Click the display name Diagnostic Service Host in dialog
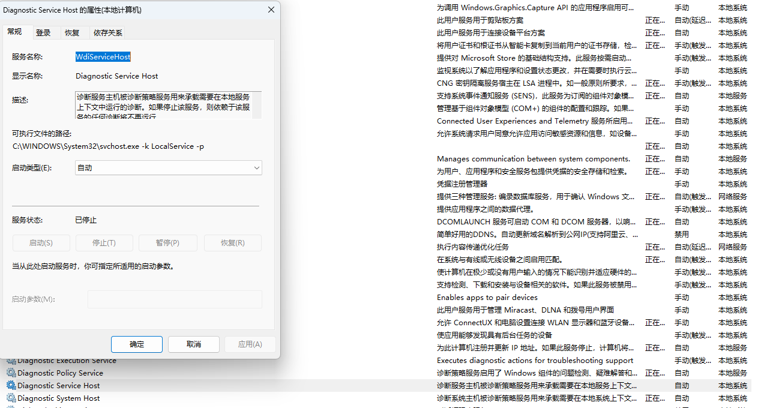The image size is (782, 408). 117,76
